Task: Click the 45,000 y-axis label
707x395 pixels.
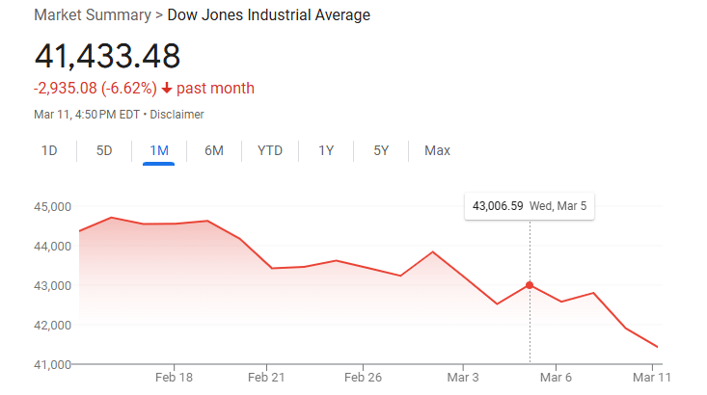Action: click(x=53, y=206)
